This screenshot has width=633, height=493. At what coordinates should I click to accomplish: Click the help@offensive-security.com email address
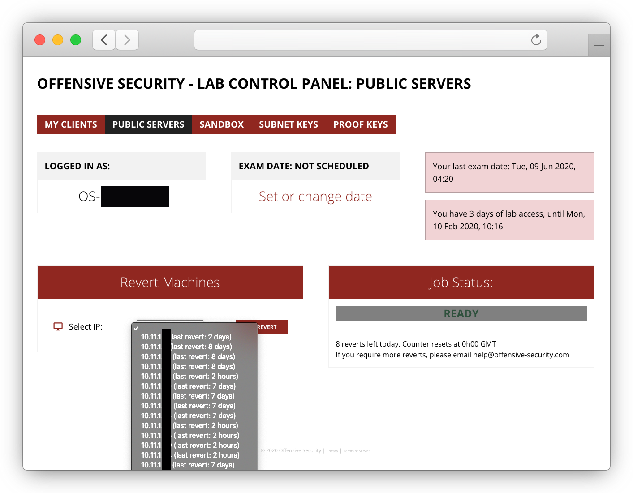(x=521, y=355)
